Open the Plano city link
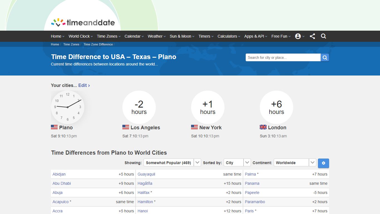The width and height of the screenshot is (380, 214). click(66, 128)
